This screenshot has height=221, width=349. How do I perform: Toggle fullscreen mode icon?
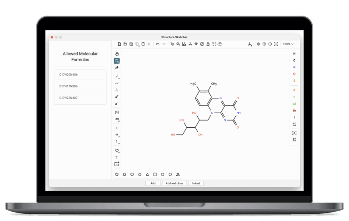click(x=276, y=44)
